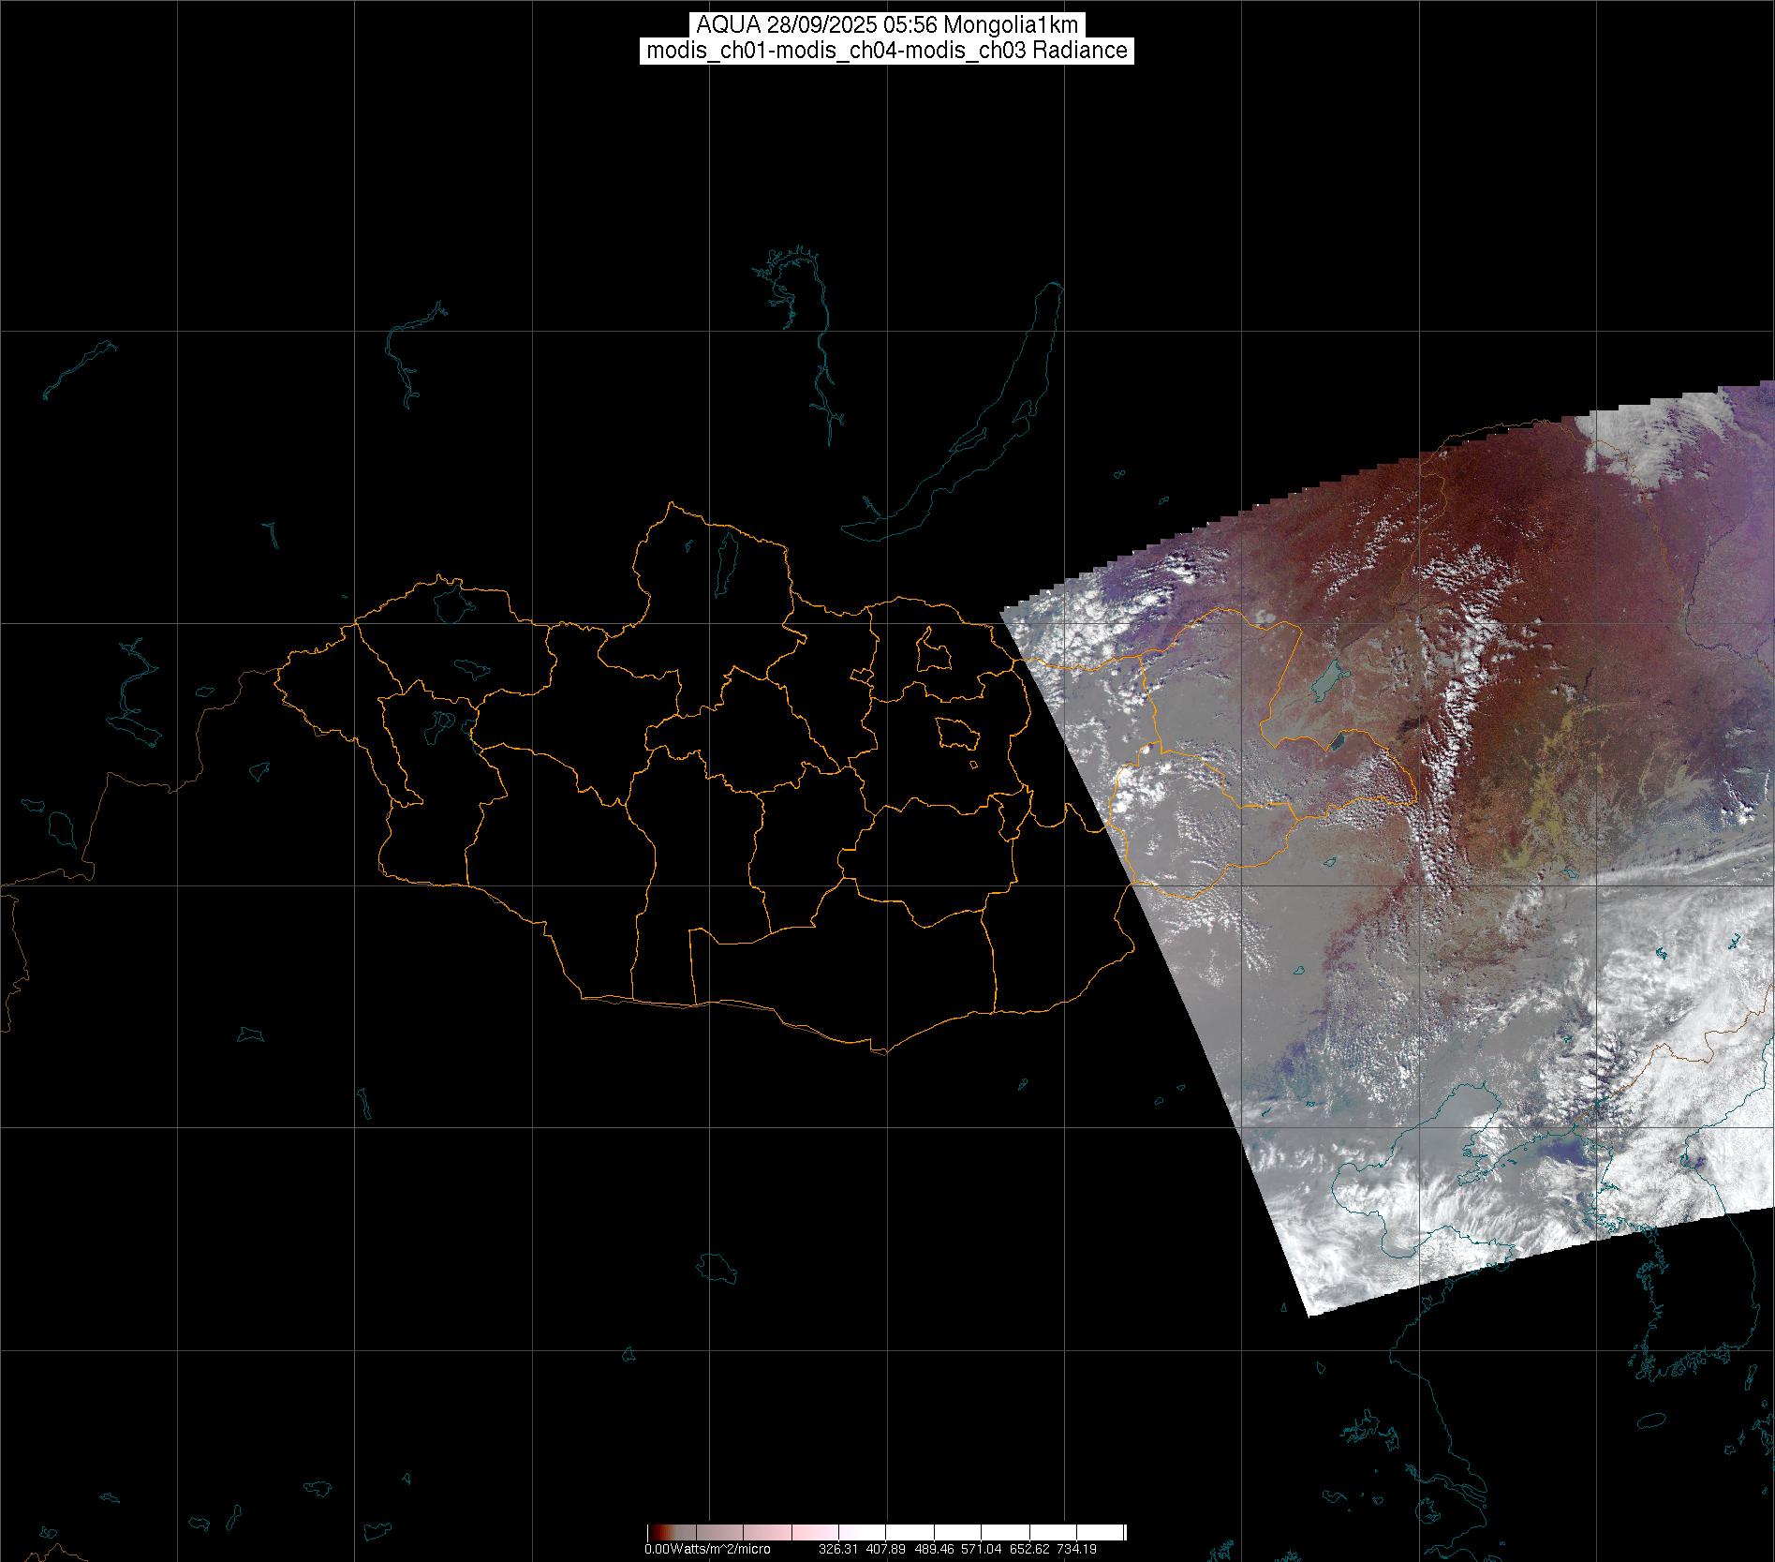Click the dark red start of the colorbar
The image size is (1775, 1562).
tap(654, 1532)
